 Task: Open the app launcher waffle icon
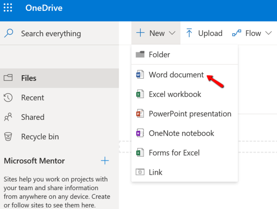point(8,8)
